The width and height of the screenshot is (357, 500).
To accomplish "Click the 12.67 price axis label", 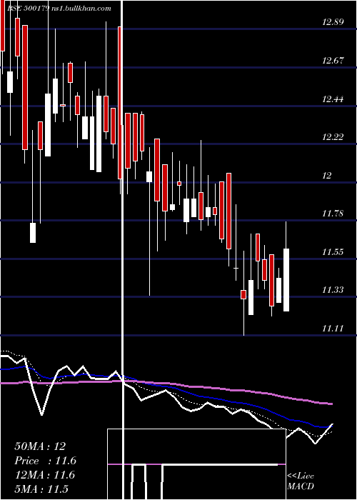I will pyautogui.click(x=333, y=61).
